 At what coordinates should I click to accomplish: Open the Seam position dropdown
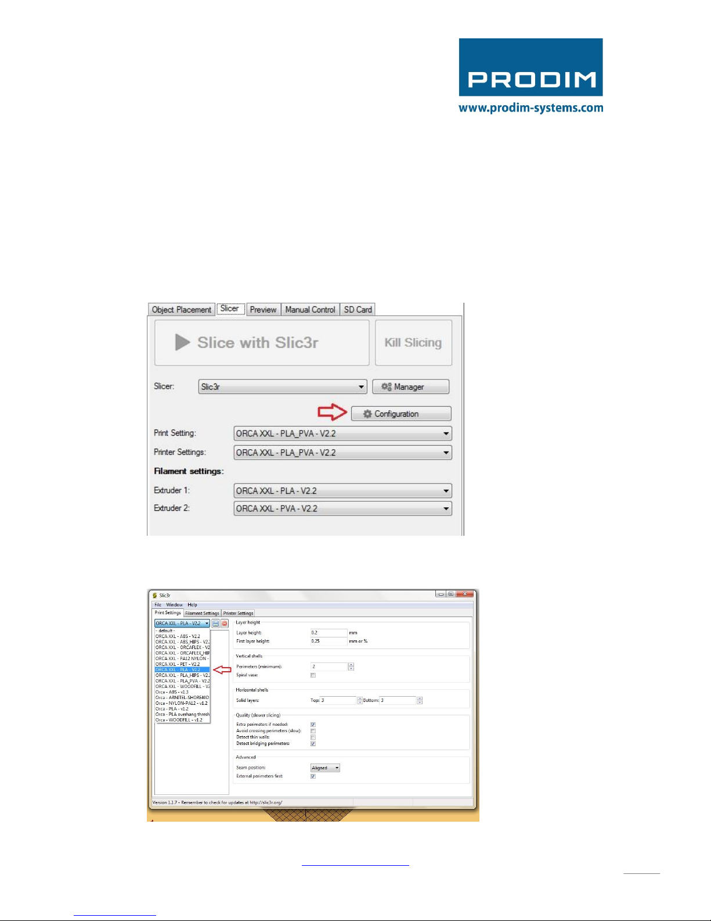pyautogui.click(x=325, y=768)
